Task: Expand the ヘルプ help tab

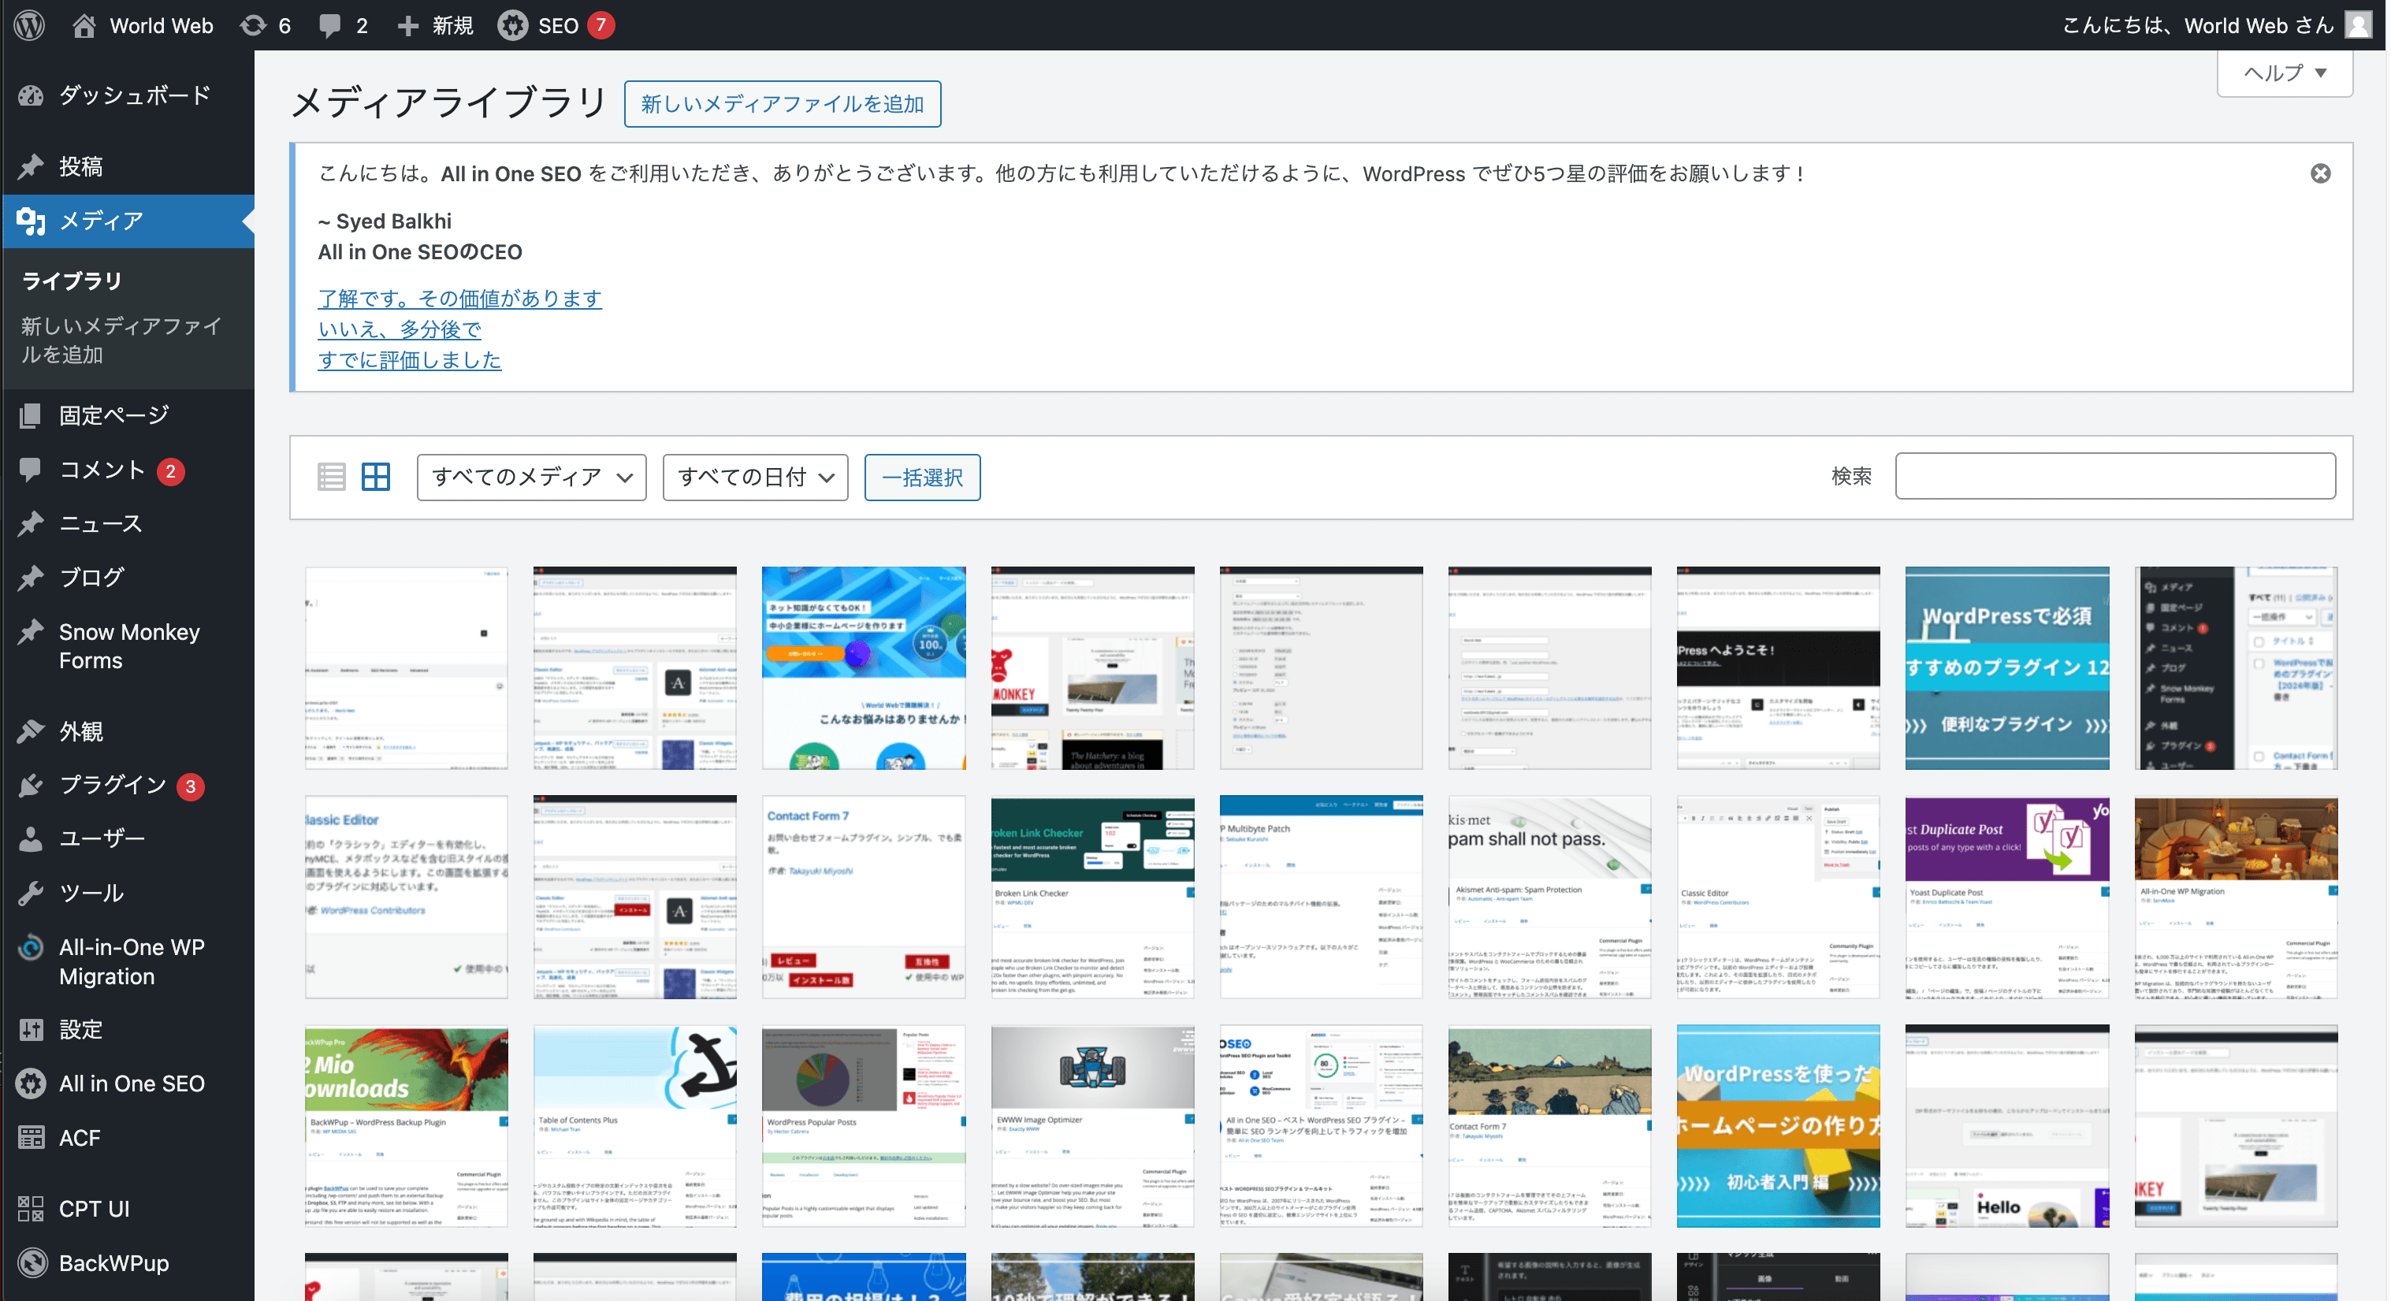Action: pyautogui.click(x=2285, y=73)
